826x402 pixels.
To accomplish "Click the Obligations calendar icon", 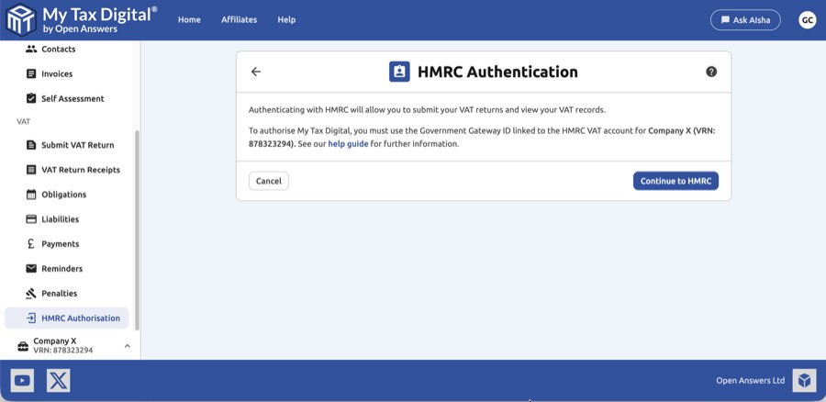I will tap(31, 195).
